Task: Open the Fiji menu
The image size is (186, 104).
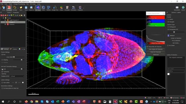Action: (27, 4)
